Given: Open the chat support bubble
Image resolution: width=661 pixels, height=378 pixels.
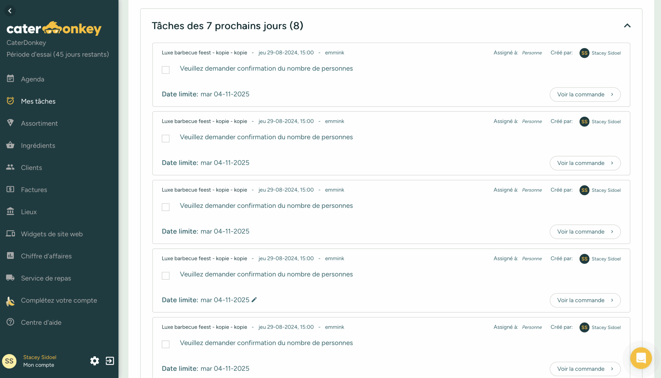Looking at the screenshot, I should pos(641,358).
